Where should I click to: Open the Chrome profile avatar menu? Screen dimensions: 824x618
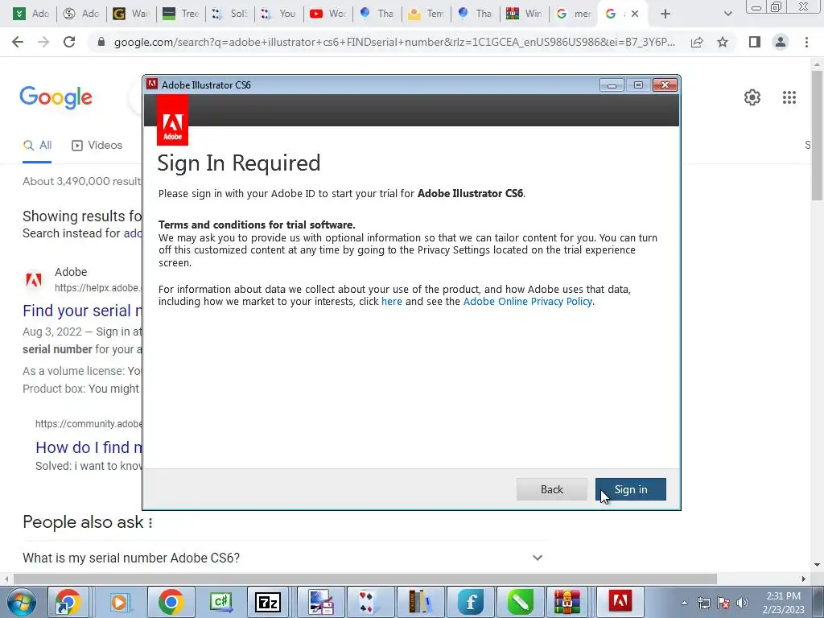(781, 42)
